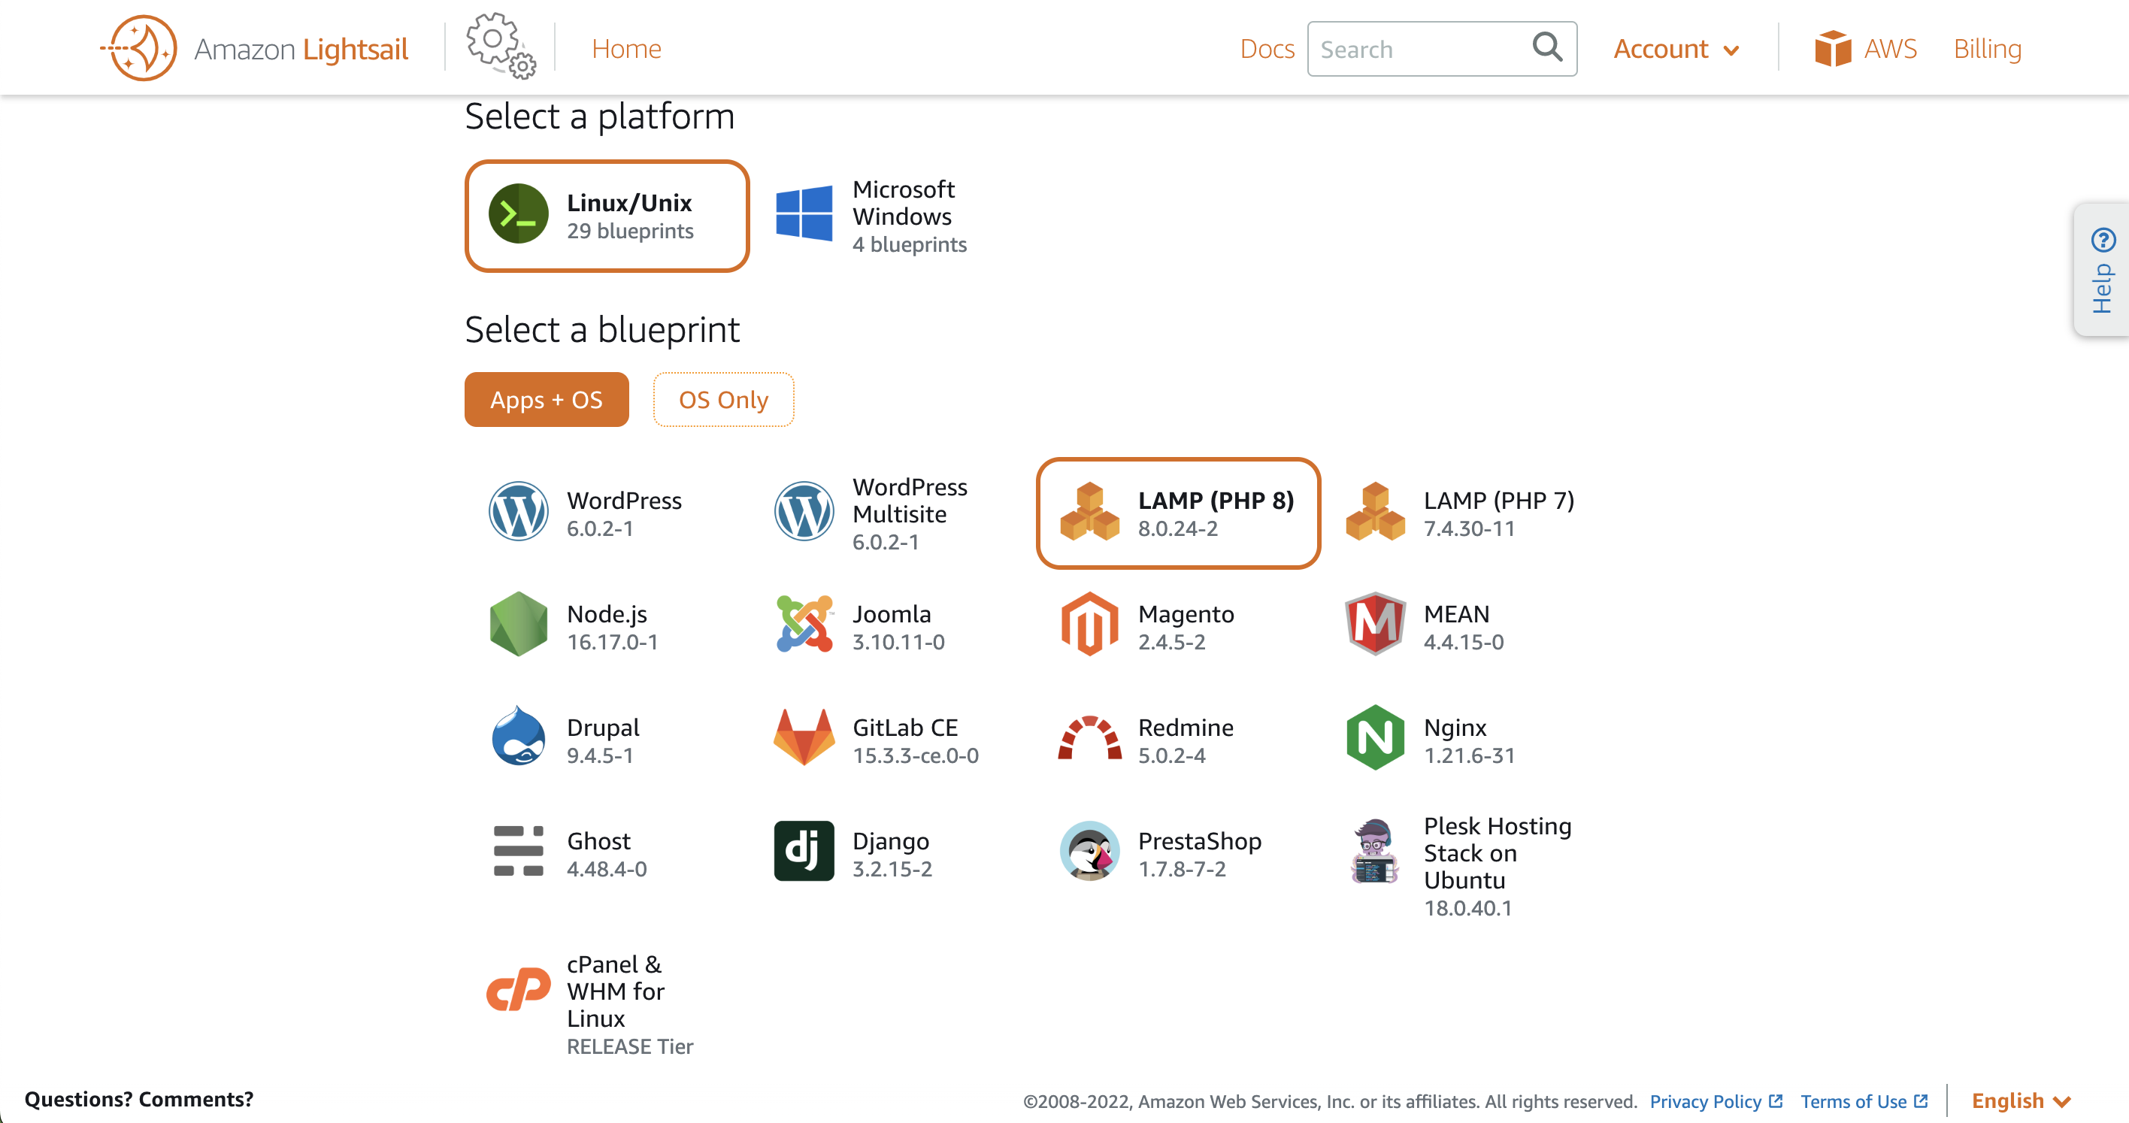Click the Joomla 3.10.11-0 label
2129x1123 pixels.
click(898, 627)
